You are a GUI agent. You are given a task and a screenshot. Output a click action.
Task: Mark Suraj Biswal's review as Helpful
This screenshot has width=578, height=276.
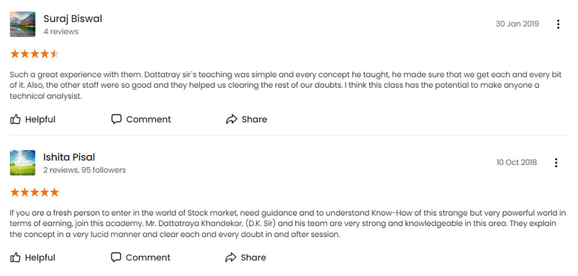[40, 119]
